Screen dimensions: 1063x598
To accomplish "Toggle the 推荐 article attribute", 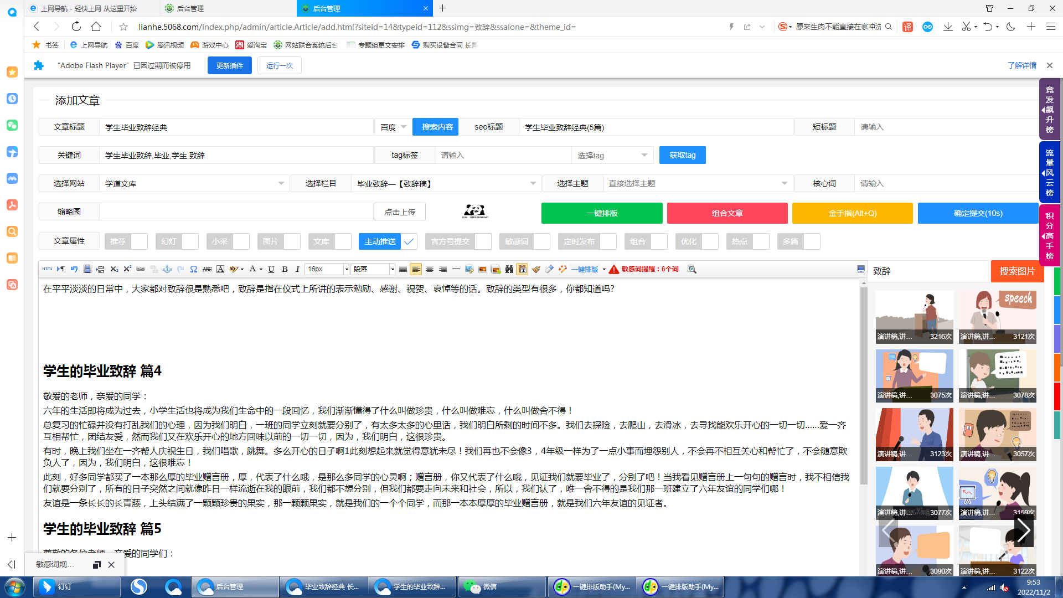I will point(126,241).
